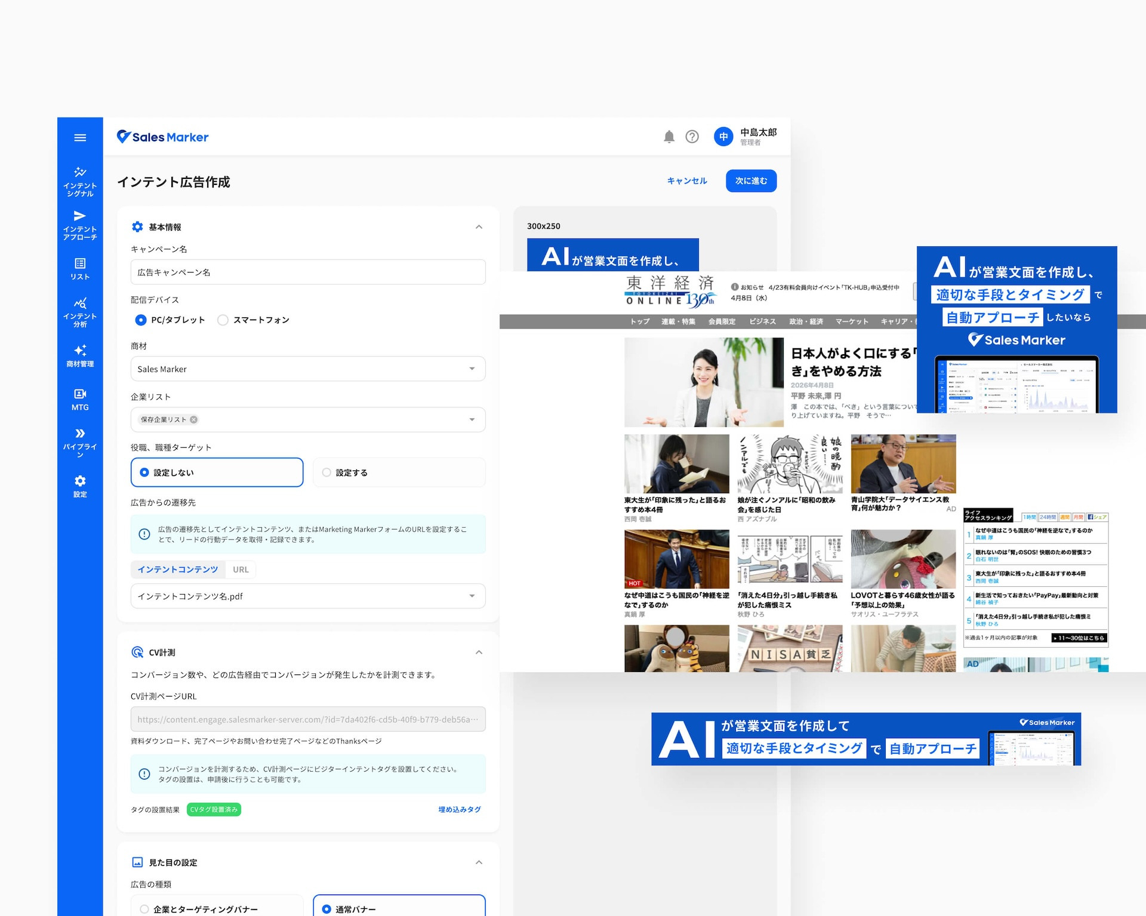Click the キャンセル link
Image resolution: width=1146 pixels, height=916 pixels.
pyautogui.click(x=687, y=181)
